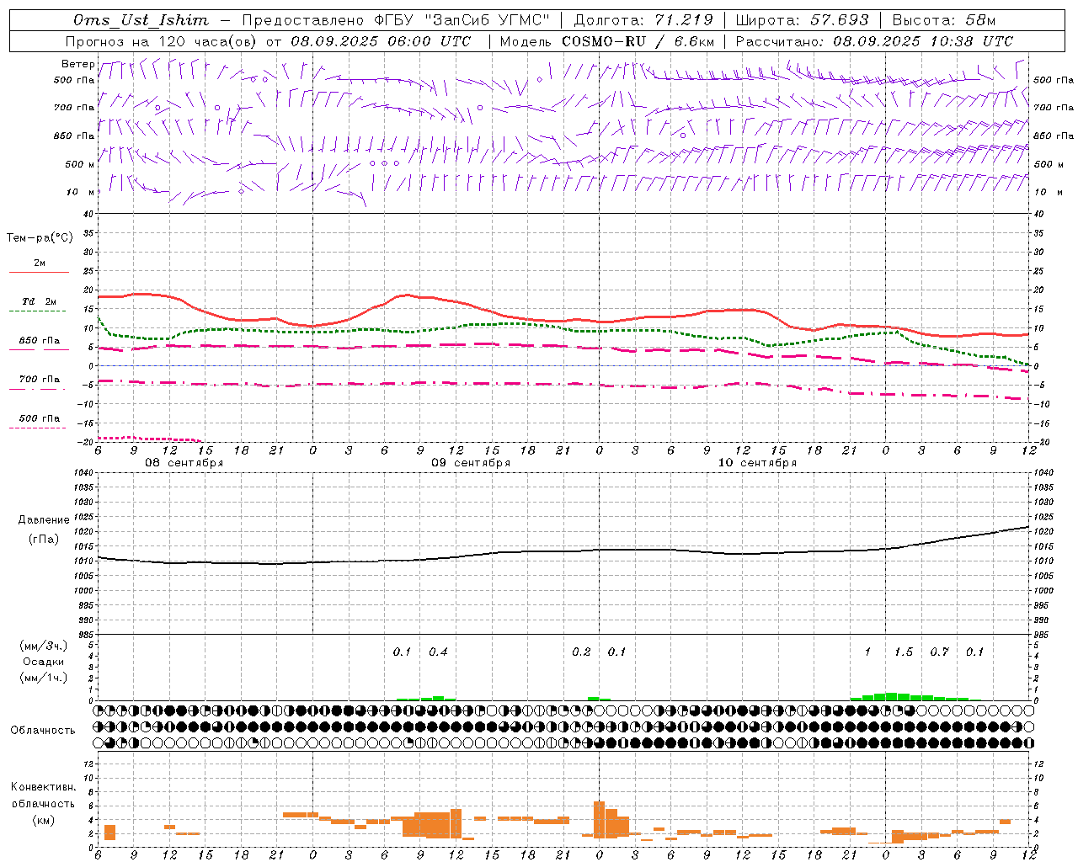Click the Давление pressure panel label

click(x=44, y=520)
